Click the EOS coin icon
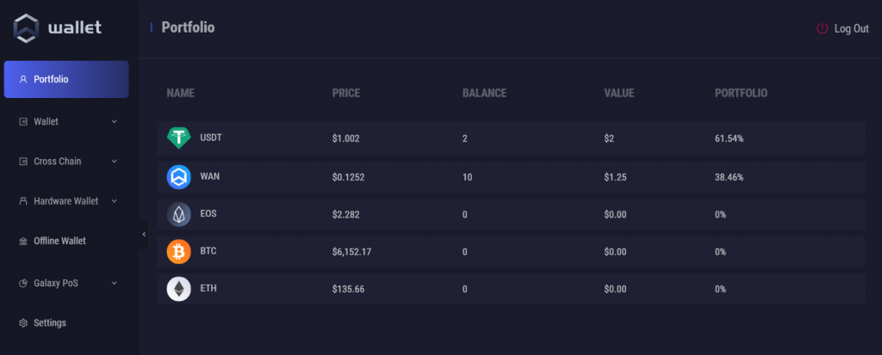The height and width of the screenshot is (355, 882). point(178,214)
